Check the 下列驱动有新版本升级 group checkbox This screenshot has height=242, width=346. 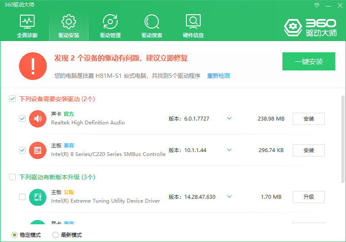[x=13, y=177]
